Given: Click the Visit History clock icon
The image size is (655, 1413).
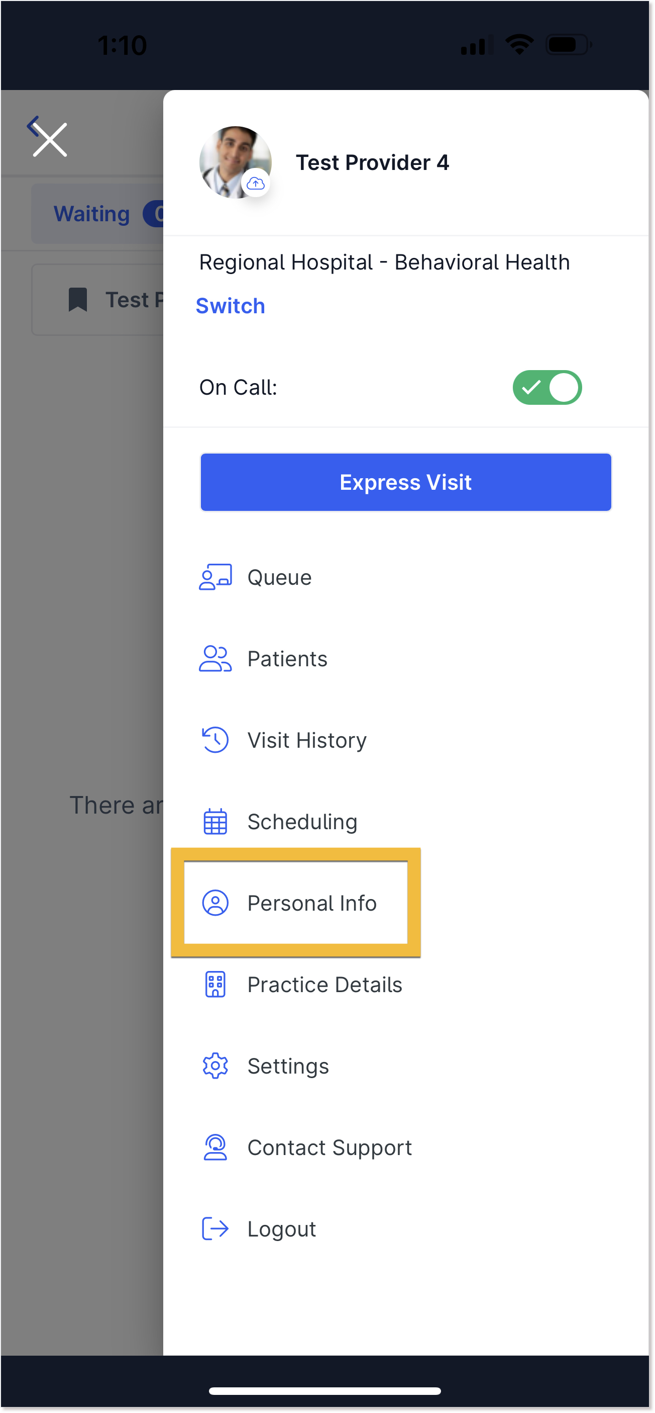Looking at the screenshot, I should click(215, 740).
